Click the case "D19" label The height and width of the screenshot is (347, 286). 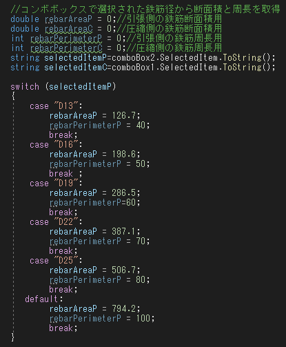[x=56, y=184]
